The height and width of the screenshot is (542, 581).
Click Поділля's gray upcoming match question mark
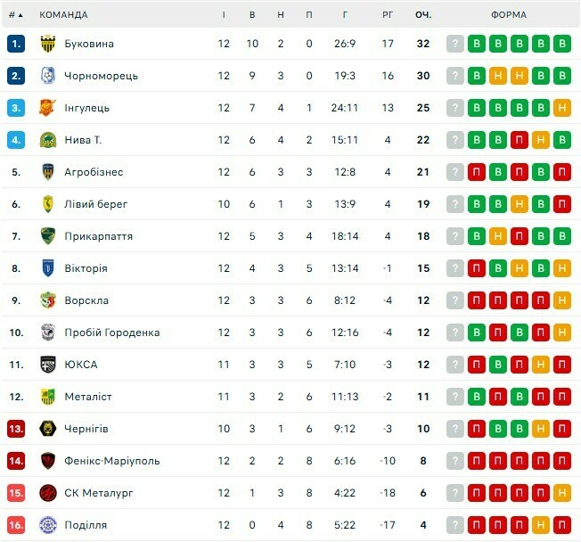pyautogui.click(x=455, y=525)
